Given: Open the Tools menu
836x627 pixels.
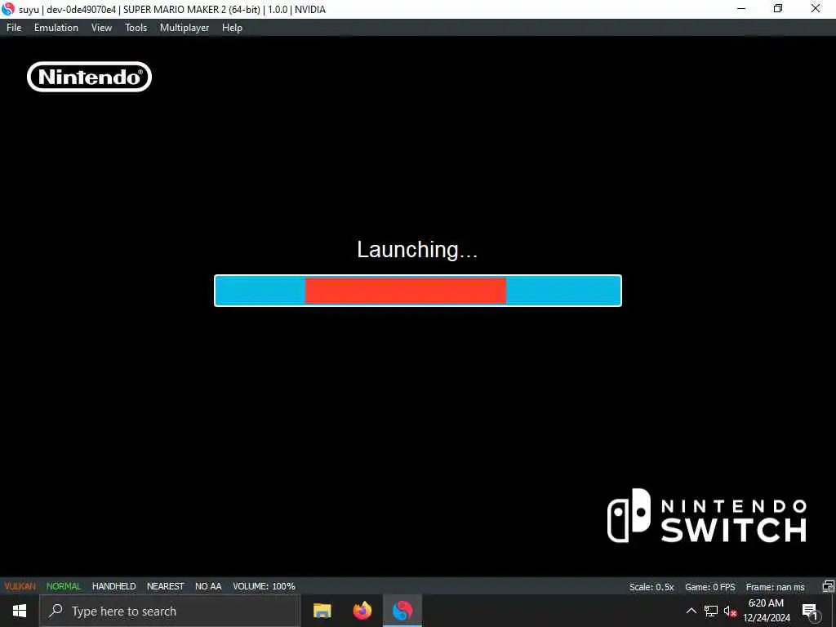Looking at the screenshot, I should (136, 28).
